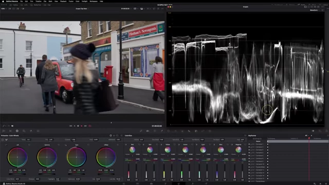329x185 pixels.
Task: Open the Power Window palette
Action: point(169,131)
